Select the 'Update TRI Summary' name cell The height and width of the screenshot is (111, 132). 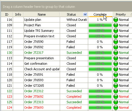42,31
